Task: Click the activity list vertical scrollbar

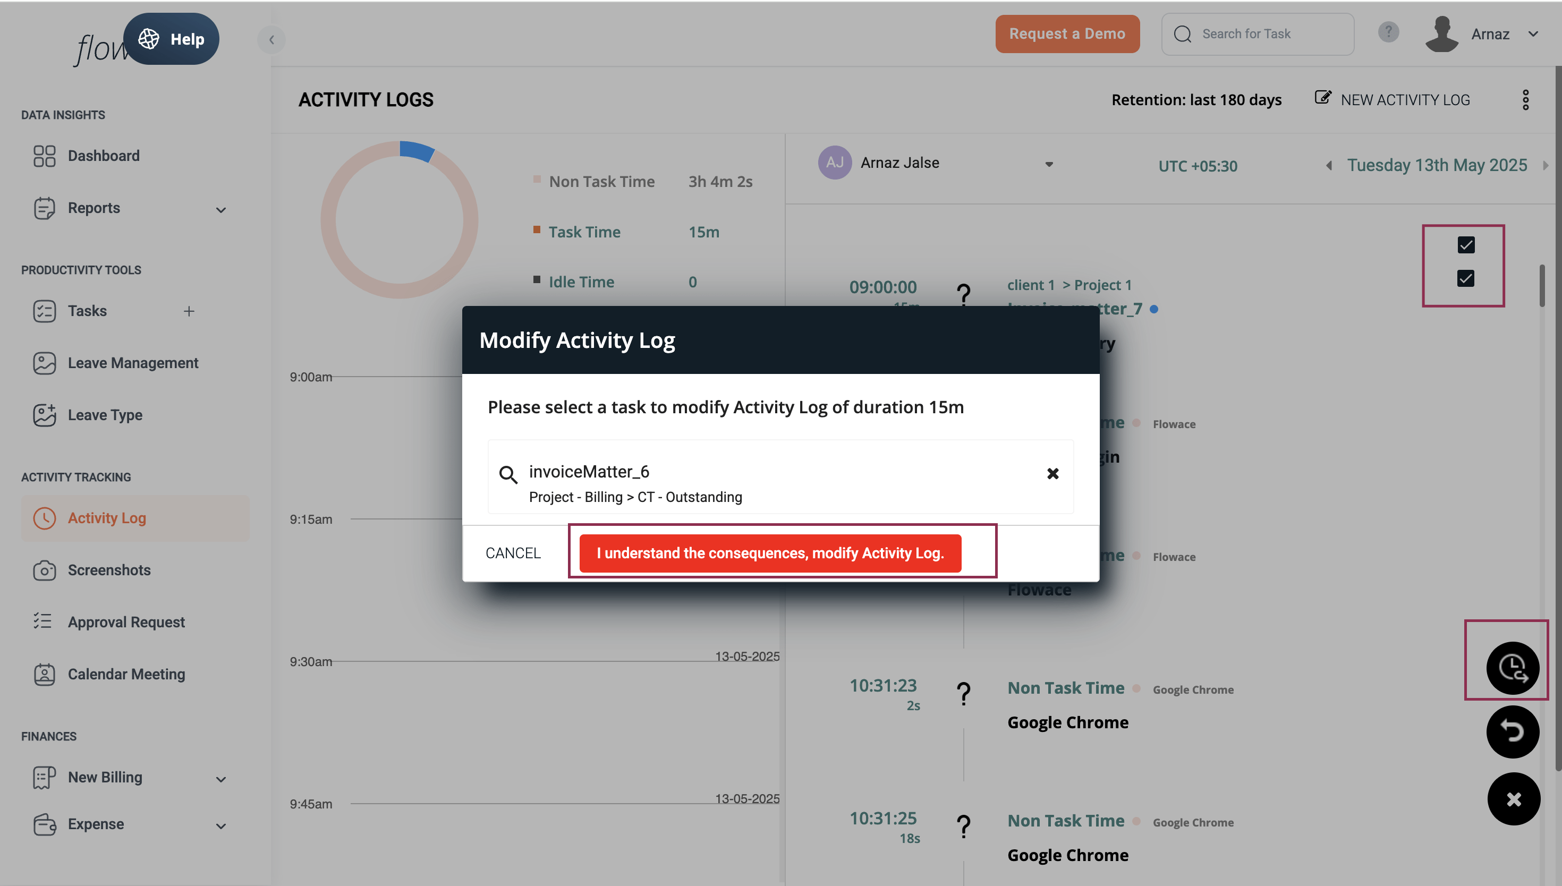Action: pos(1542,286)
